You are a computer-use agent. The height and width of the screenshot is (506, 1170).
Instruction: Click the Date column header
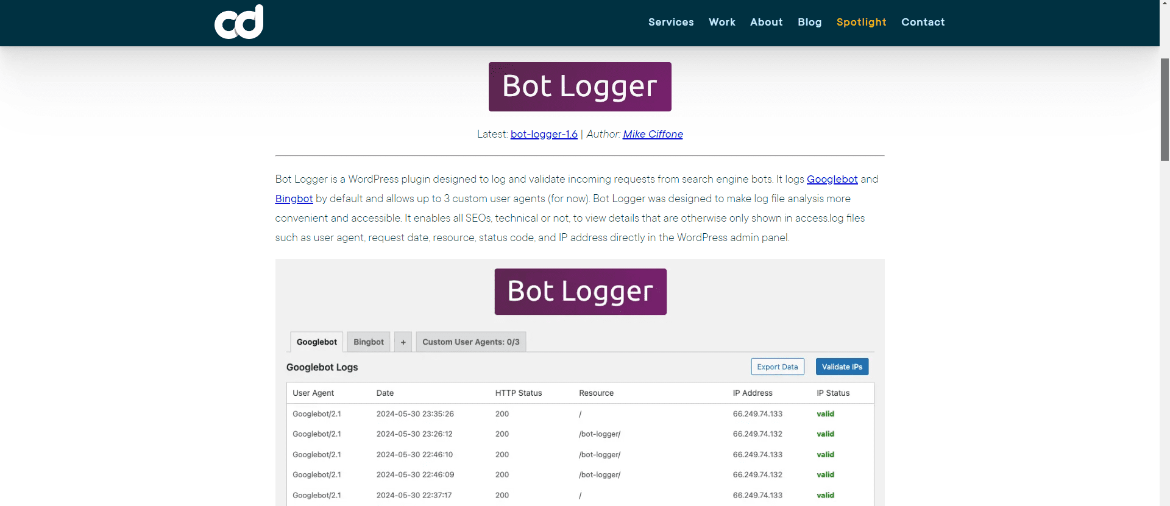tap(385, 393)
